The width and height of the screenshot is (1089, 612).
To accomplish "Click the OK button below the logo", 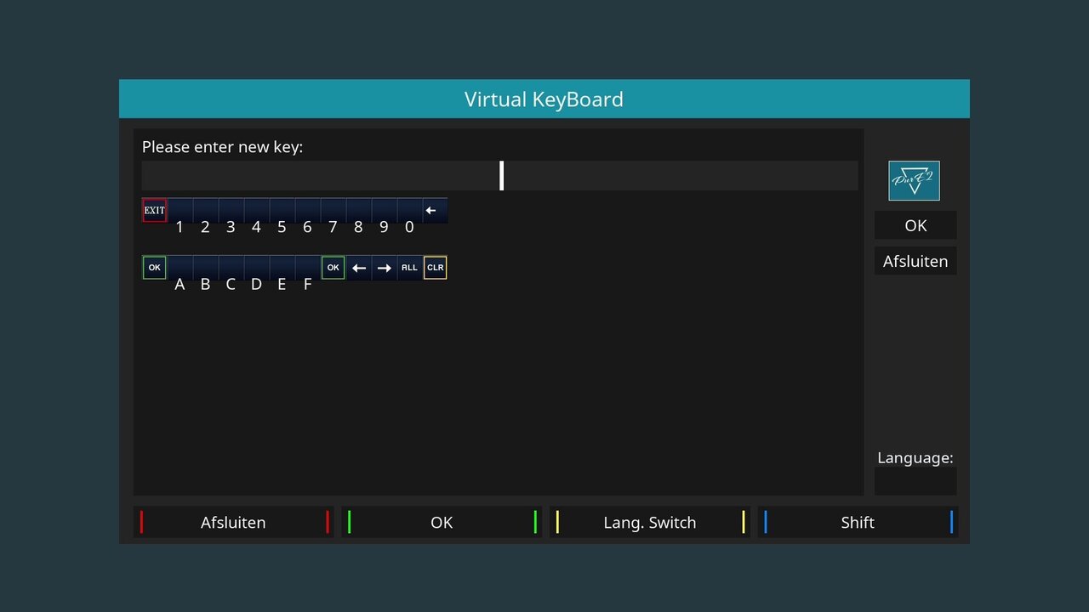I will (915, 225).
